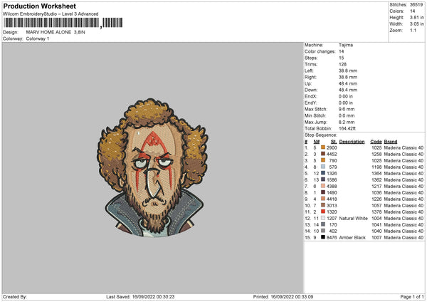The image size is (427, 302).
Task: Select stitch count 4388 in stop 7
Action: tap(332, 186)
